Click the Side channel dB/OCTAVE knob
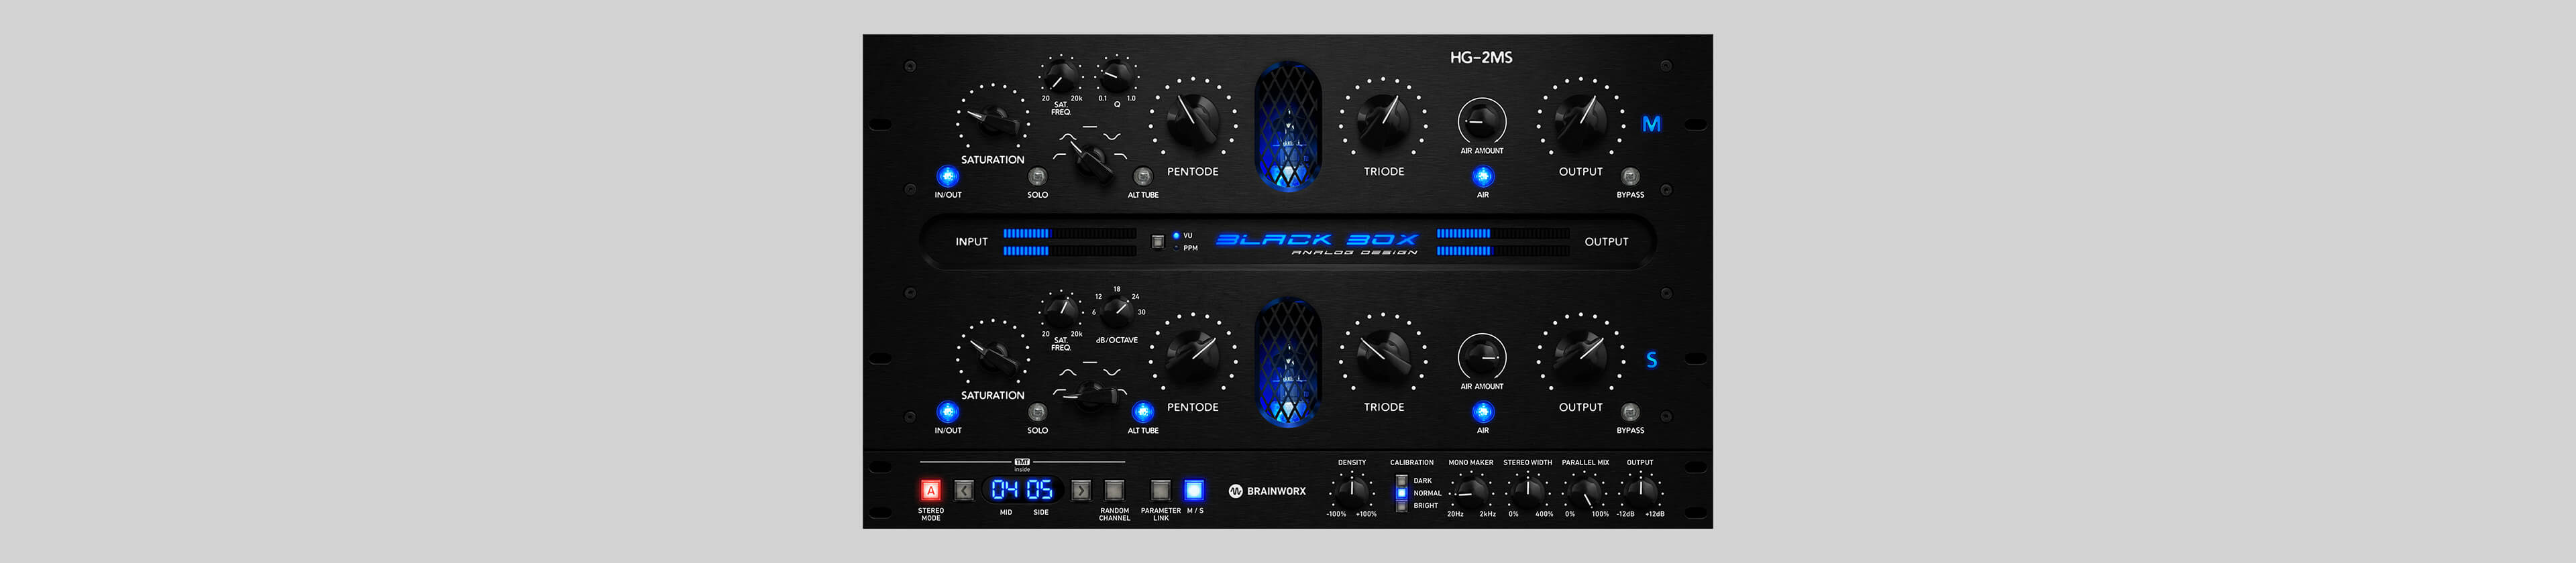The height and width of the screenshot is (563, 2576). pyautogui.click(x=1117, y=312)
